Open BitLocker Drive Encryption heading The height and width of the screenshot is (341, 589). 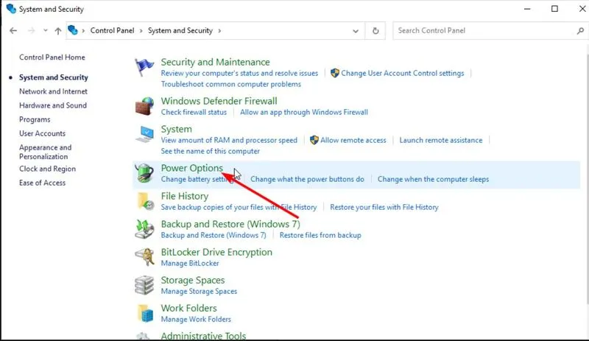click(x=216, y=253)
